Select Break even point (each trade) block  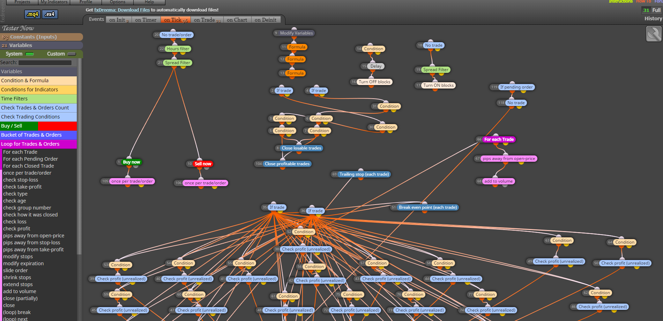[428, 207]
